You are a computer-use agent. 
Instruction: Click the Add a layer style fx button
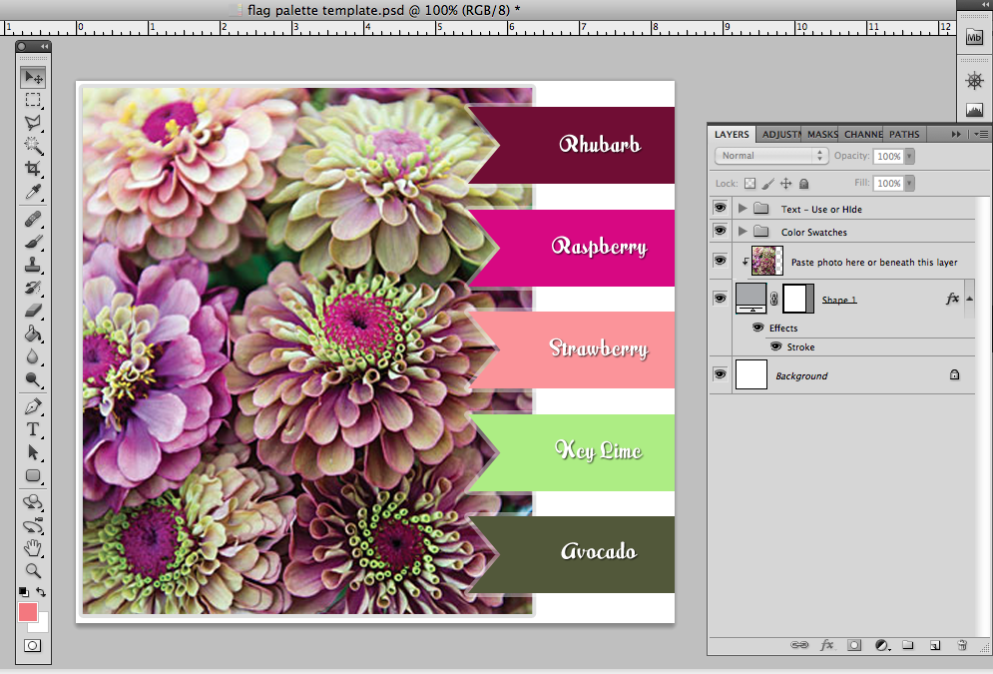pos(826,645)
